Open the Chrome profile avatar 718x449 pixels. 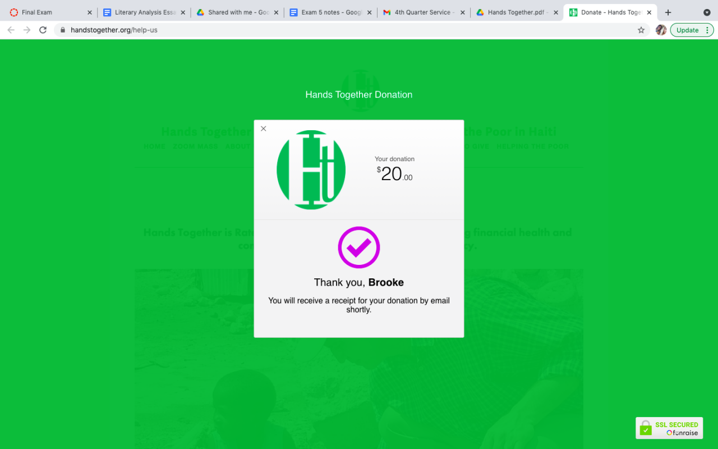[x=661, y=30]
